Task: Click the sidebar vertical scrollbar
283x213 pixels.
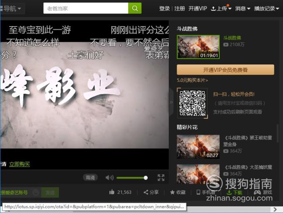Action: [278, 133]
